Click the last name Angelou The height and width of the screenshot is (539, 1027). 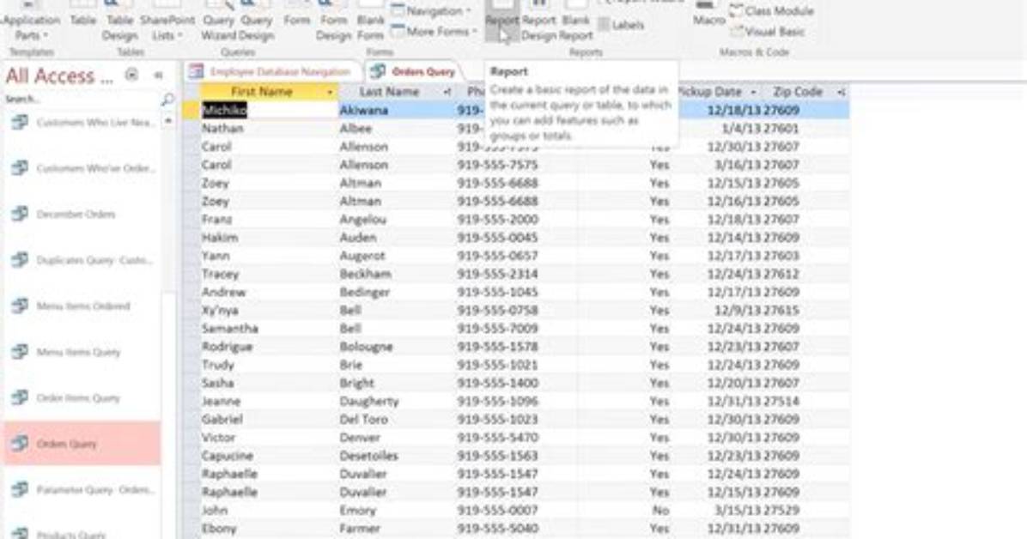pos(363,220)
